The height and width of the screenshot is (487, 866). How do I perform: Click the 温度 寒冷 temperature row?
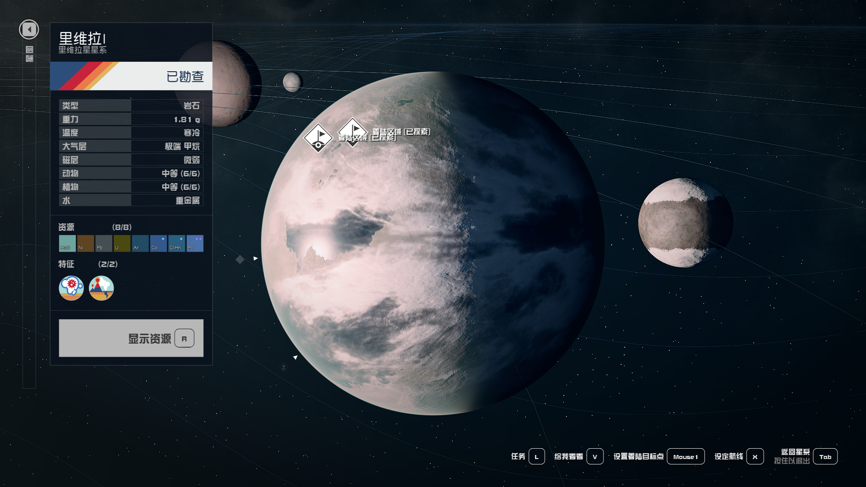(131, 133)
